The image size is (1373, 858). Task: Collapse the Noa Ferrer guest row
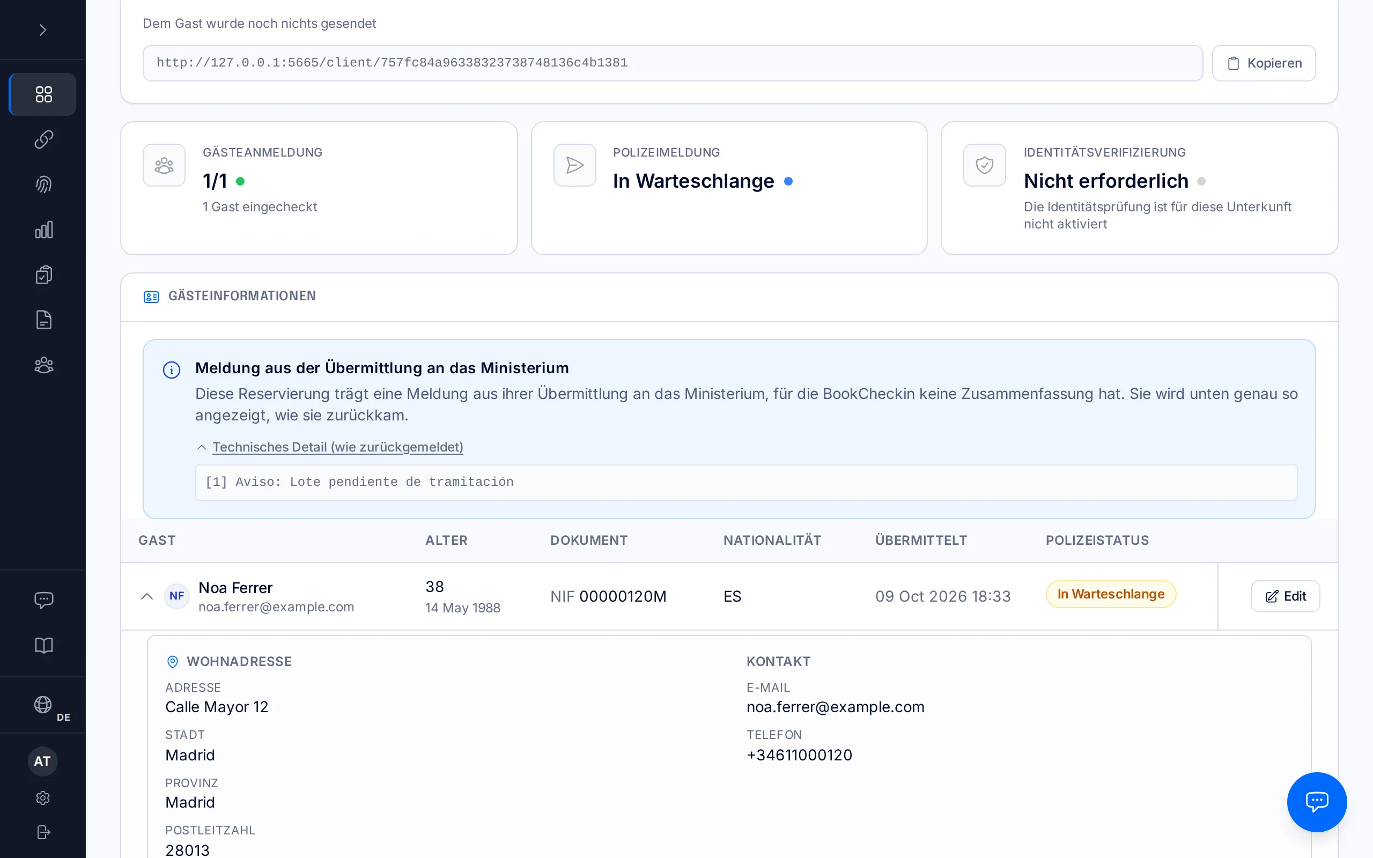click(x=147, y=596)
